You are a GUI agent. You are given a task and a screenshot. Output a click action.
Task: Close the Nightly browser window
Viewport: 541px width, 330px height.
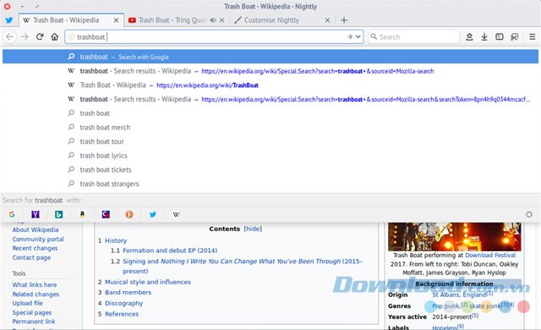pyautogui.click(x=8, y=6)
